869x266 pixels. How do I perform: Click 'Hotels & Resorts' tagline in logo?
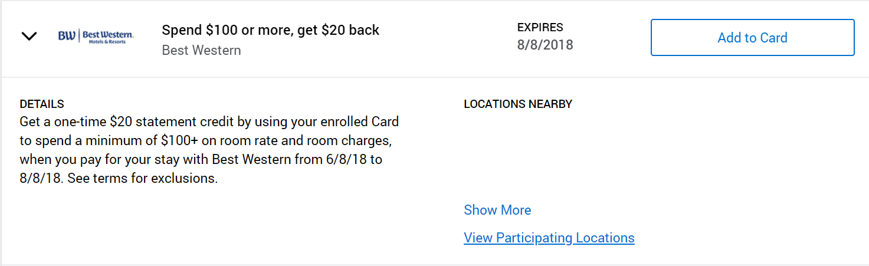(x=107, y=42)
